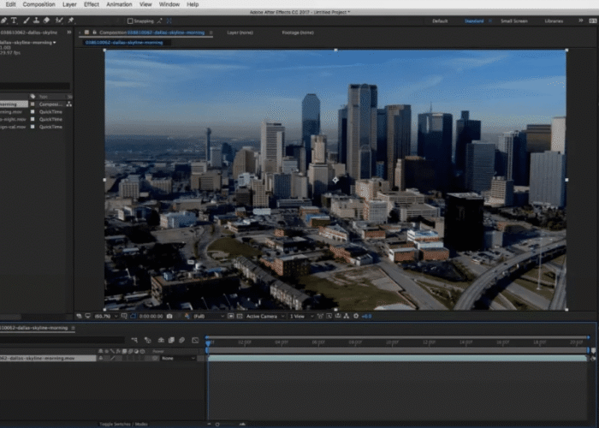Image resolution: width=599 pixels, height=428 pixels.
Task: Take a snapshot with the camera icon
Action: pos(169,316)
